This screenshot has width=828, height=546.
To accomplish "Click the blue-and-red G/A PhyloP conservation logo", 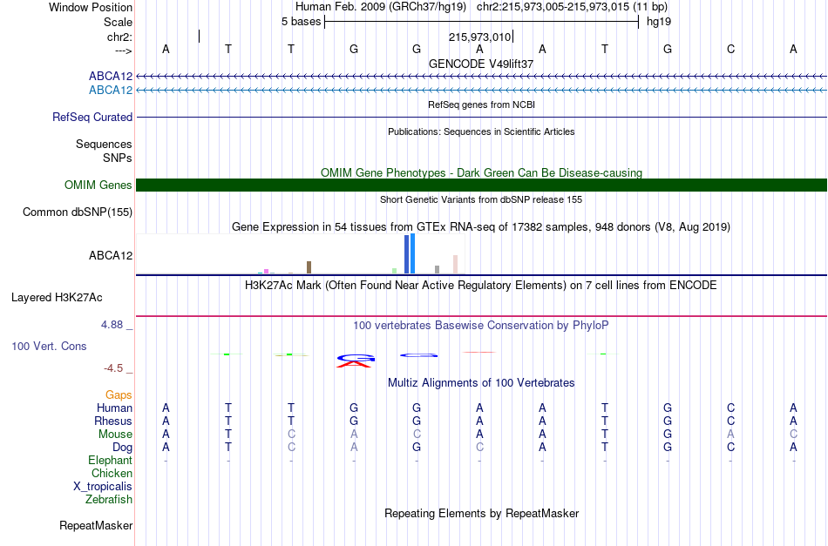I will point(355,361).
